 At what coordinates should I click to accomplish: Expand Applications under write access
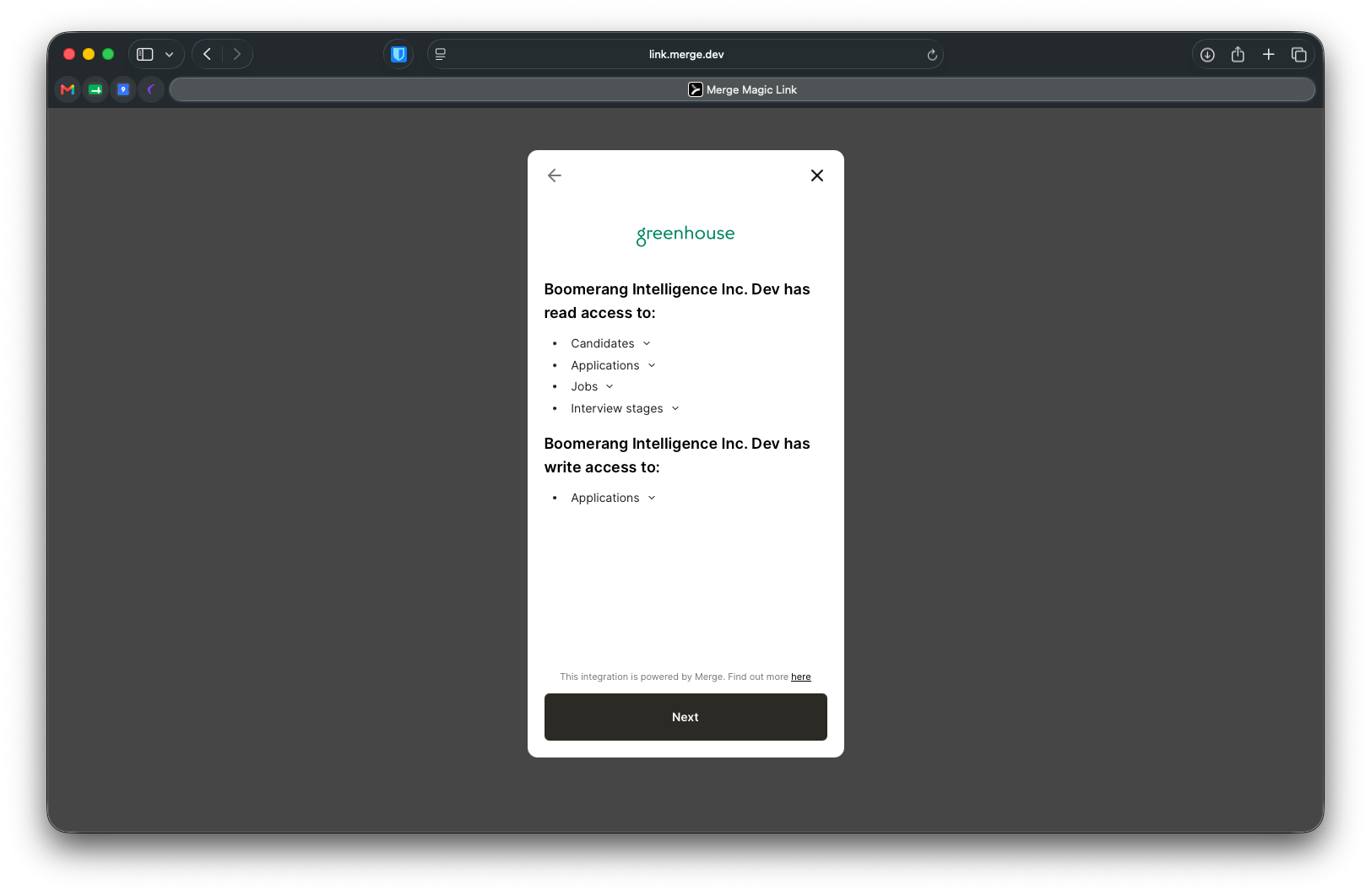[652, 498]
